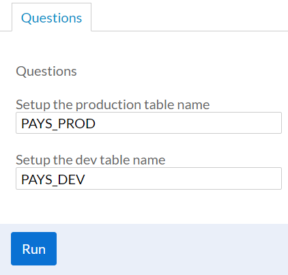Click the 'Setup the dev table name' label
Viewport: 288px width, 275px height.
click(x=91, y=160)
